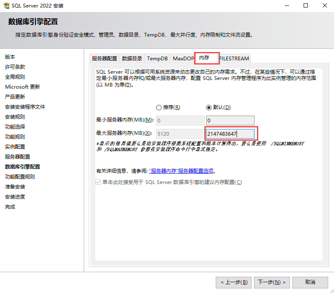The width and height of the screenshot is (334, 293).
Task: Select 功能选择 step in left sidebar
Action: (x=15, y=127)
